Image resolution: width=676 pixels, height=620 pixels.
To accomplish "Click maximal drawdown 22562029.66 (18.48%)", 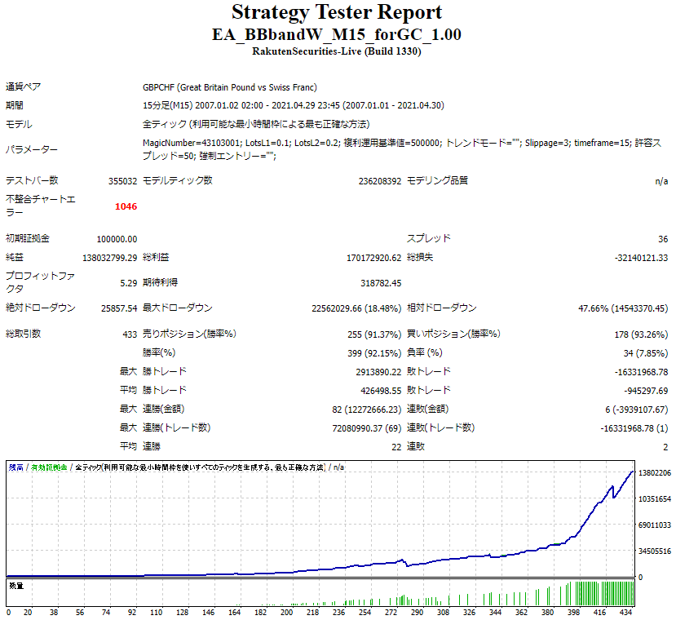I will click(x=356, y=308).
